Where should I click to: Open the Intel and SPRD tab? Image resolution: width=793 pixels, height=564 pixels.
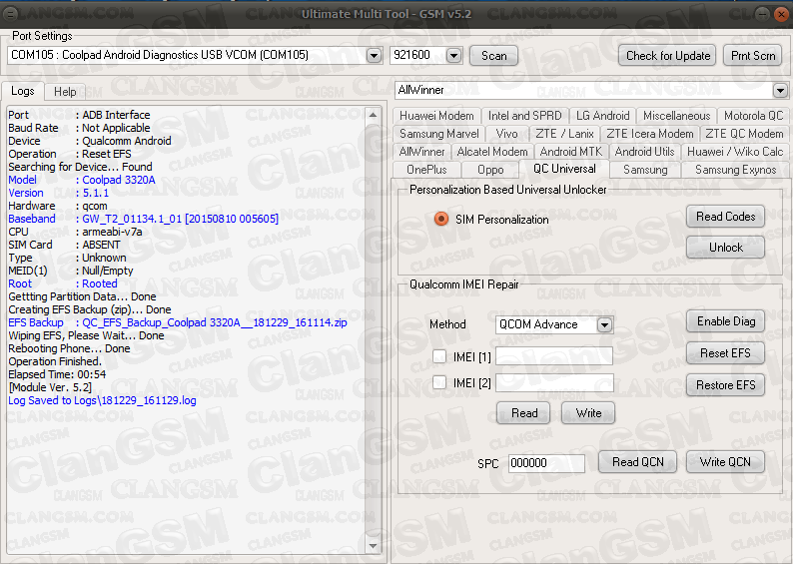click(524, 116)
